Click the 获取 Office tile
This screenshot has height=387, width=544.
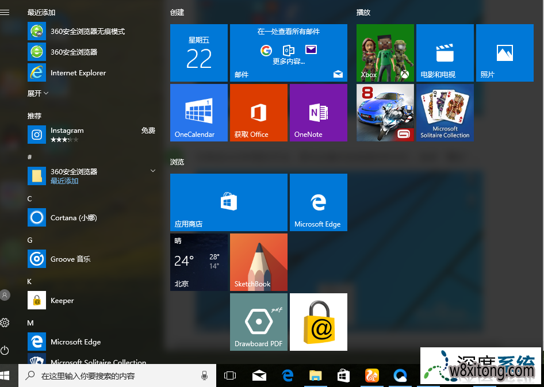[258, 112]
